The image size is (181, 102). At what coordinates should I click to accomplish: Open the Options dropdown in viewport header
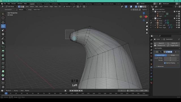pos(145,10)
